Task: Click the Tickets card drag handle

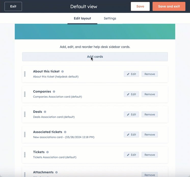Action: point(25,155)
